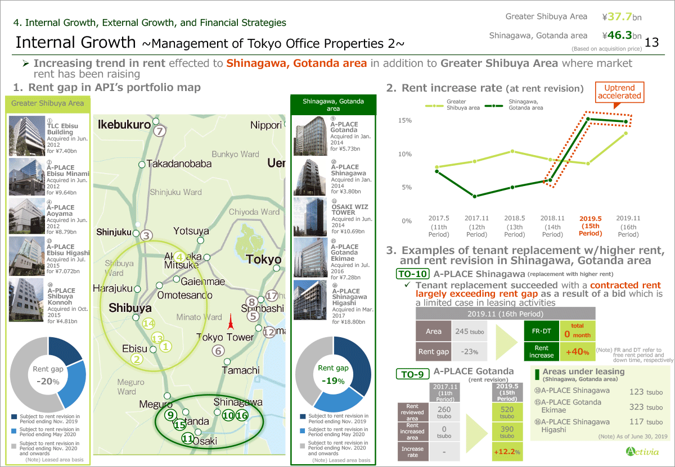Select map marker number 7 near Ikebukuro
Screen dimensions: 675x467
(159, 132)
